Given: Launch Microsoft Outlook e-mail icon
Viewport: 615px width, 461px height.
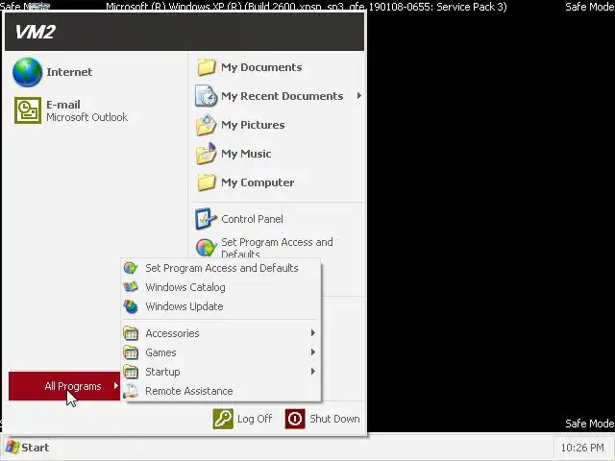Looking at the screenshot, I should [x=28, y=110].
